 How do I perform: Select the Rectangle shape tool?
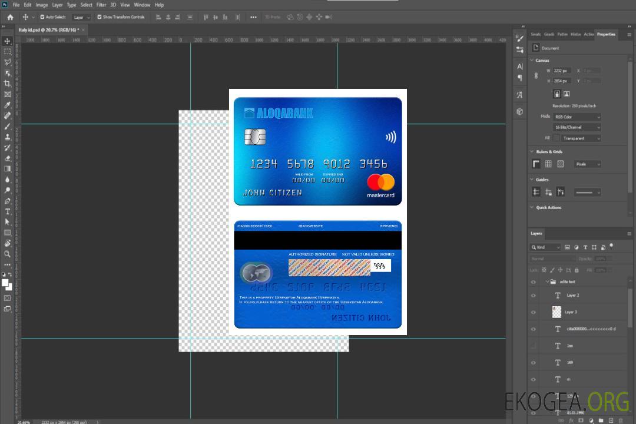[x=7, y=233]
